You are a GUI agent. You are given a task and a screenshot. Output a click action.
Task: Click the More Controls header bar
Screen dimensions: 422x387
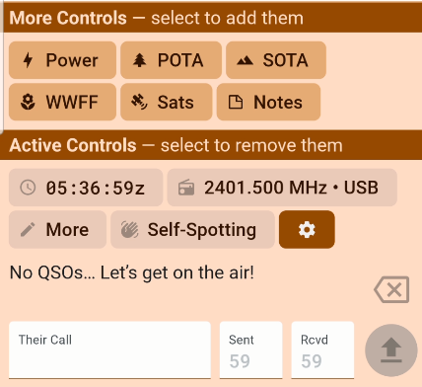213,18
